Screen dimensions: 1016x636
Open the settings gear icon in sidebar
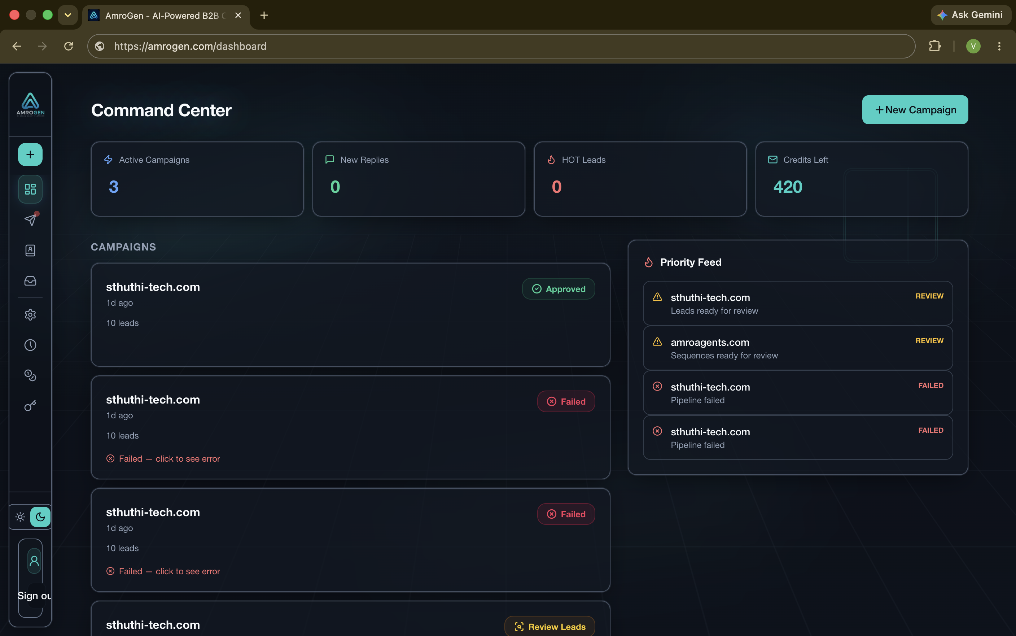[x=30, y=315]
